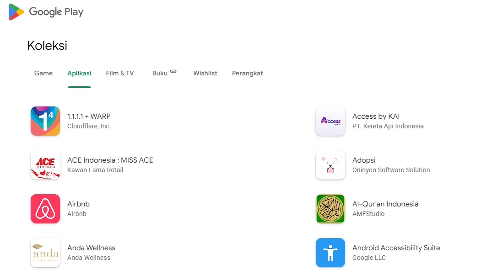This screenshot has height=280, width=481.
Task: Click the Airbnb app title link
Action: [78, 204]
